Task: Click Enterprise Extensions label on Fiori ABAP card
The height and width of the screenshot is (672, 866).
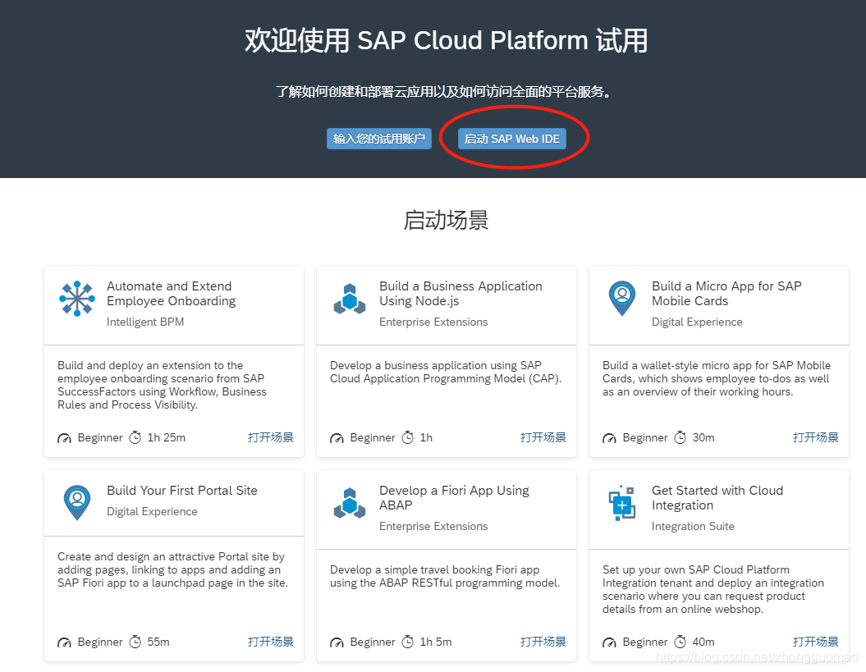Action: pyautogui.click(x=433, y=526)
